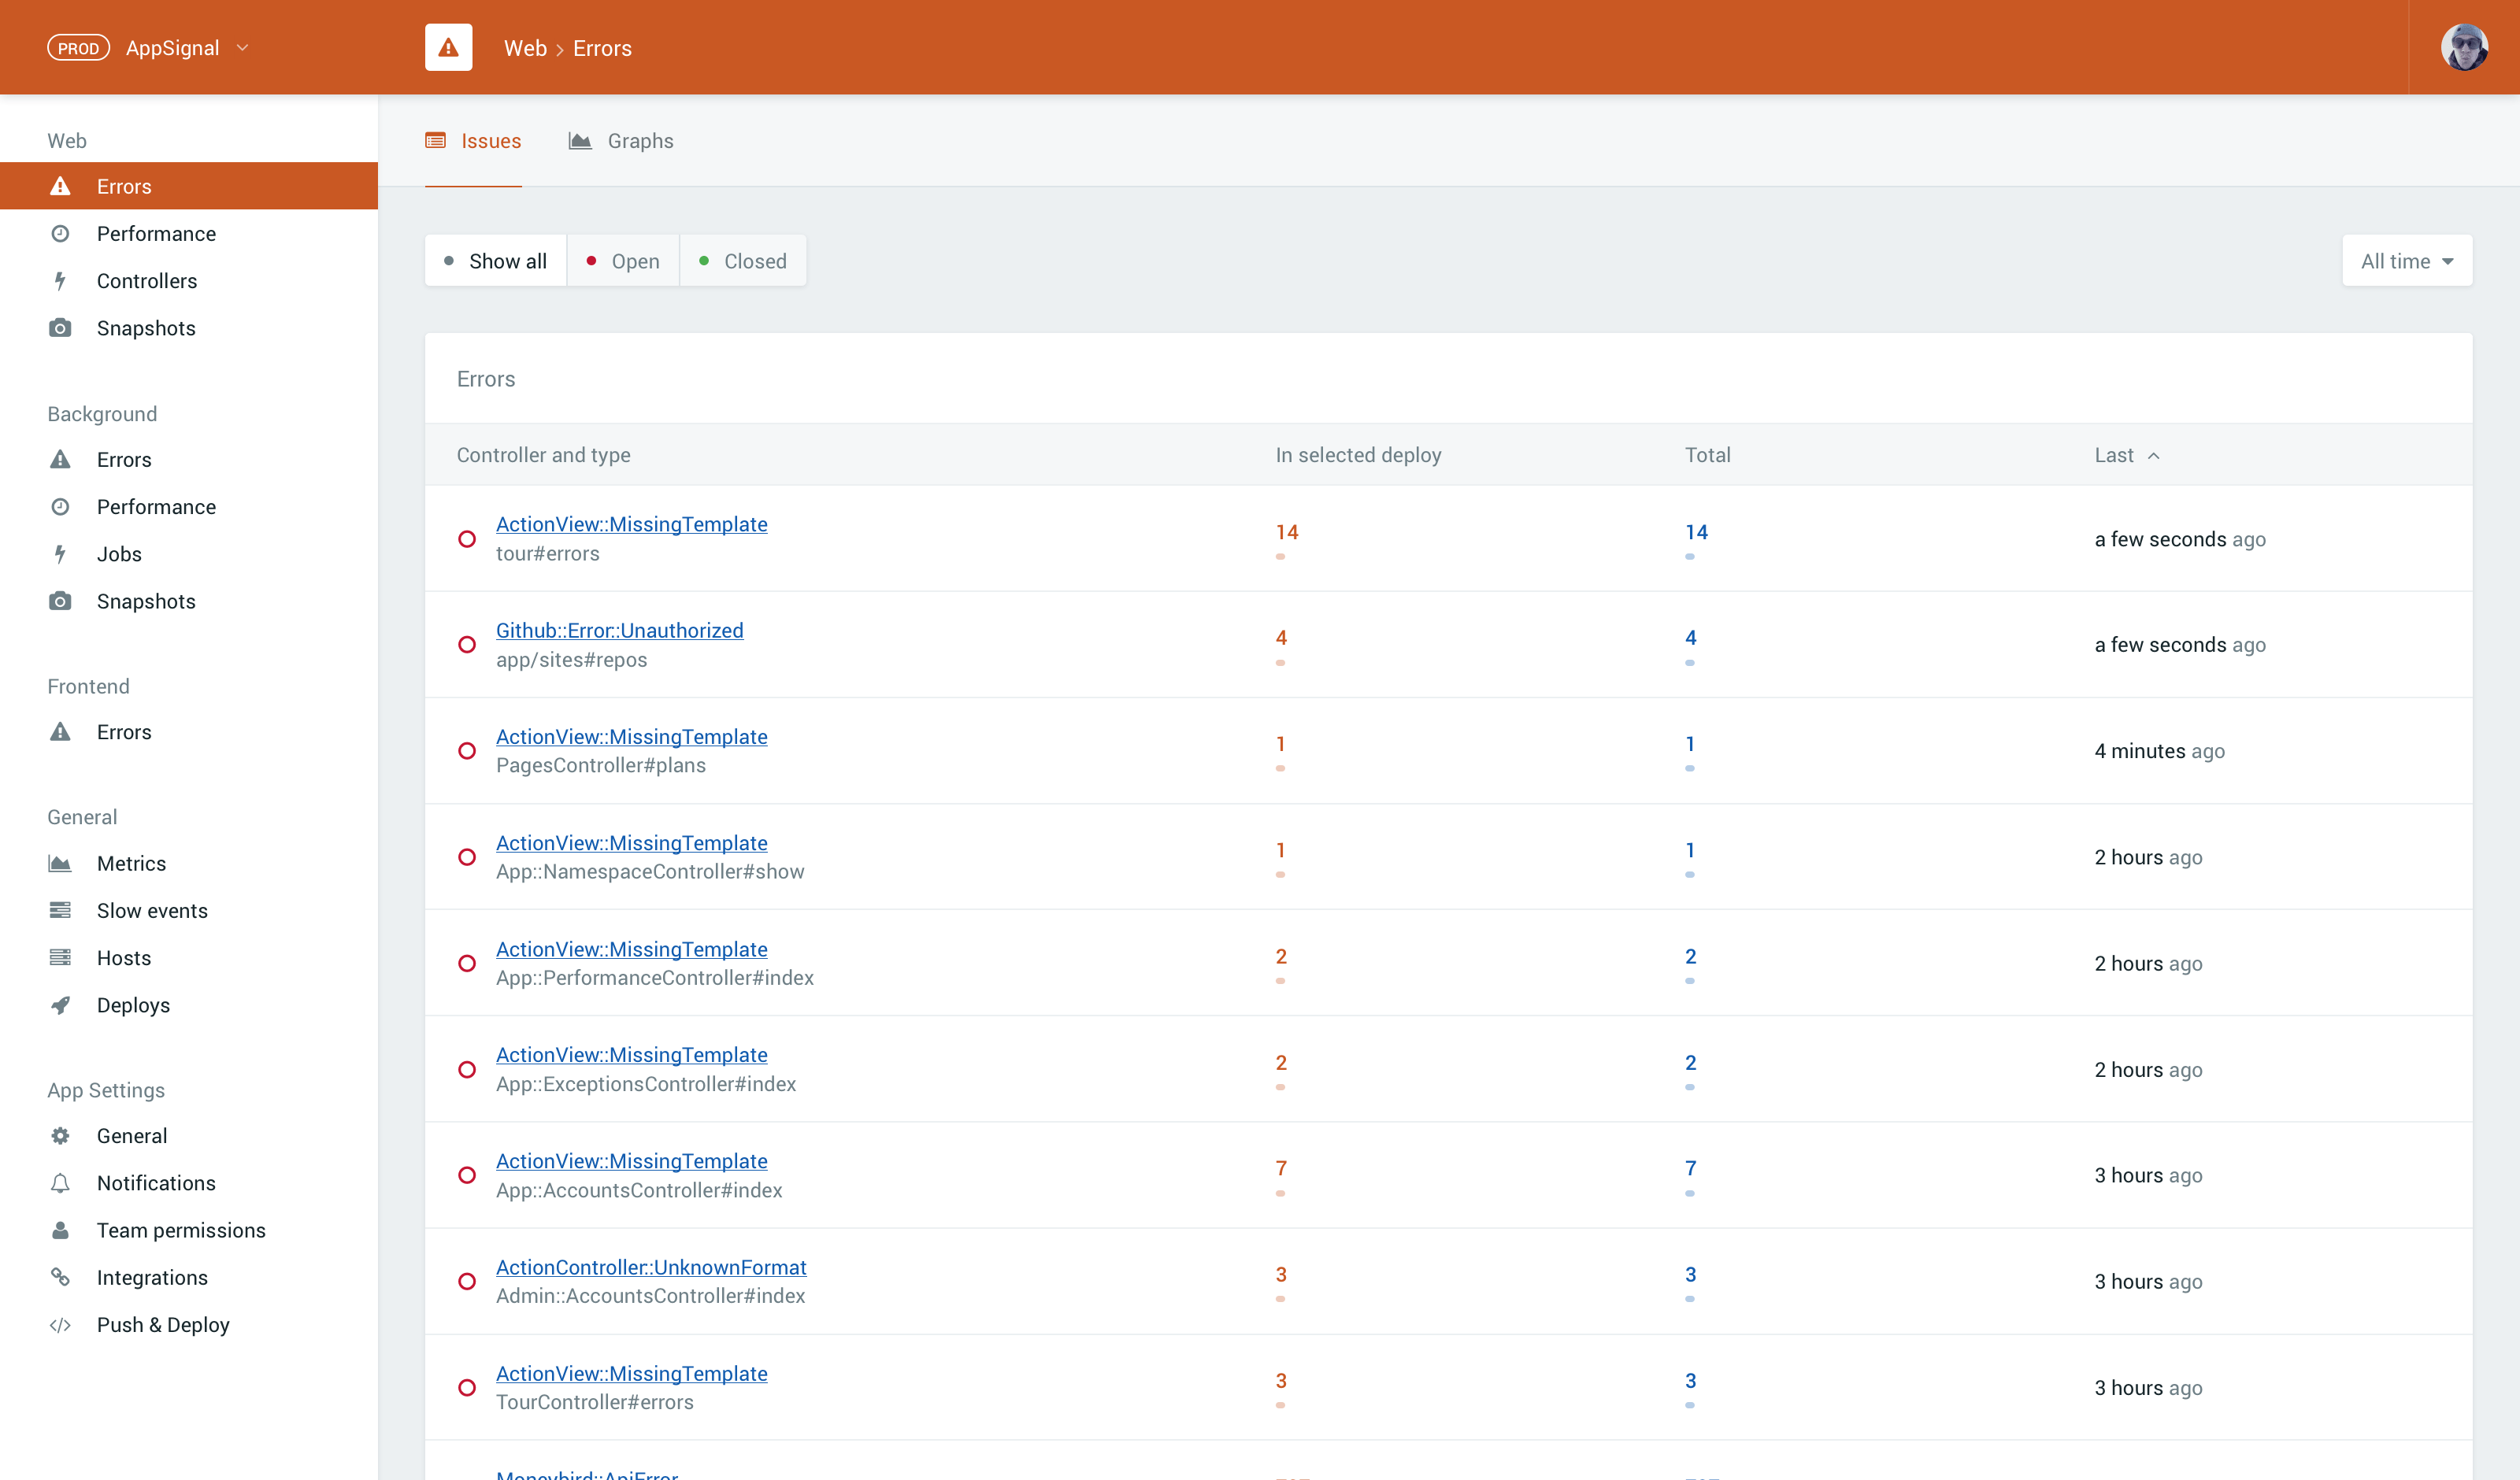Click the lightning bolt Controllers icon
Viewport: 2520px width, 1480px height.
pyautogui.click(x=60, y=281)
